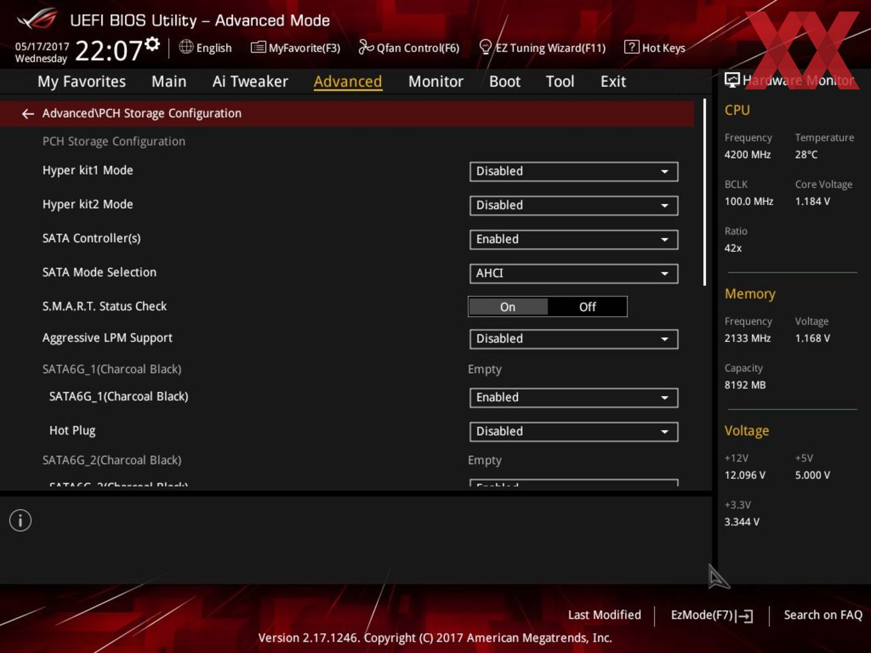
Task: Click the PCH Storage Configuration heading
Action: (x=114, y=141)
